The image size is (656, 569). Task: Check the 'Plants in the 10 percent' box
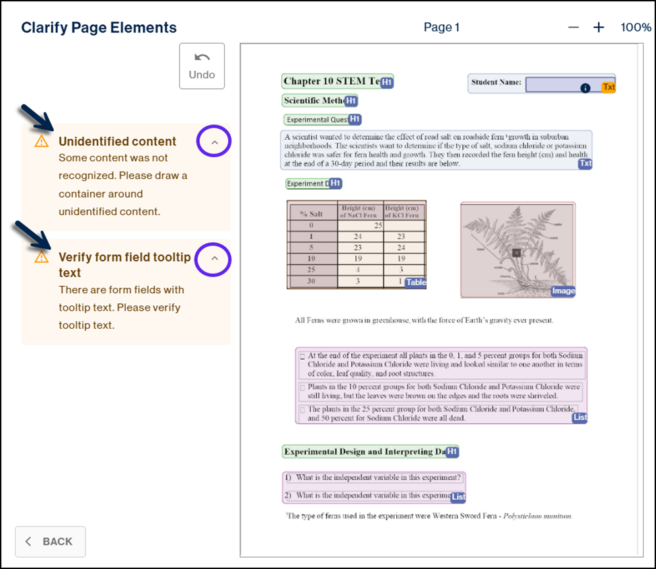pos(303,387)
